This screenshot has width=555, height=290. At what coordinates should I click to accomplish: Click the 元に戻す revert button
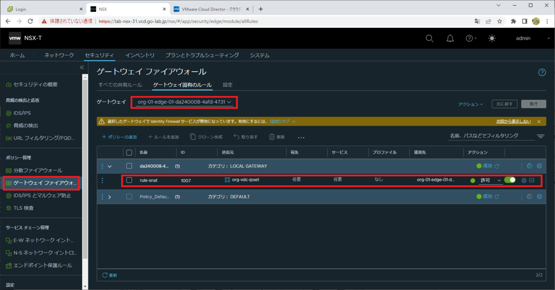click(505, 104)
